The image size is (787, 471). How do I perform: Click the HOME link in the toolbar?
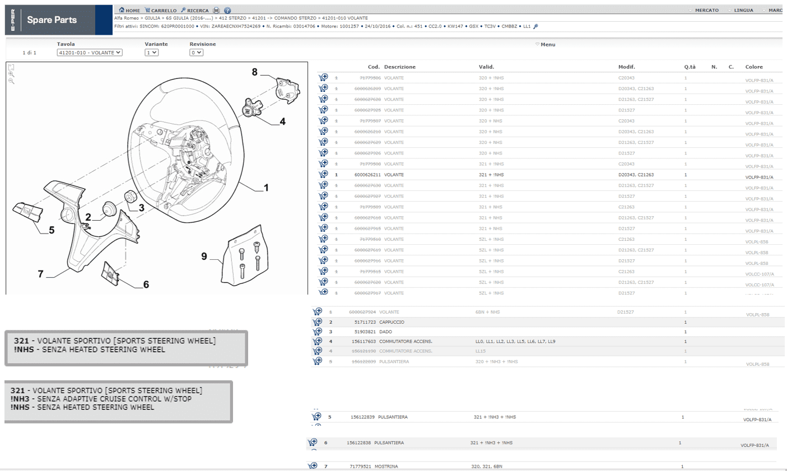[x=129, y=10]
